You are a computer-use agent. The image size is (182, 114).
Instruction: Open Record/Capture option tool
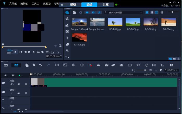point(90,65)
